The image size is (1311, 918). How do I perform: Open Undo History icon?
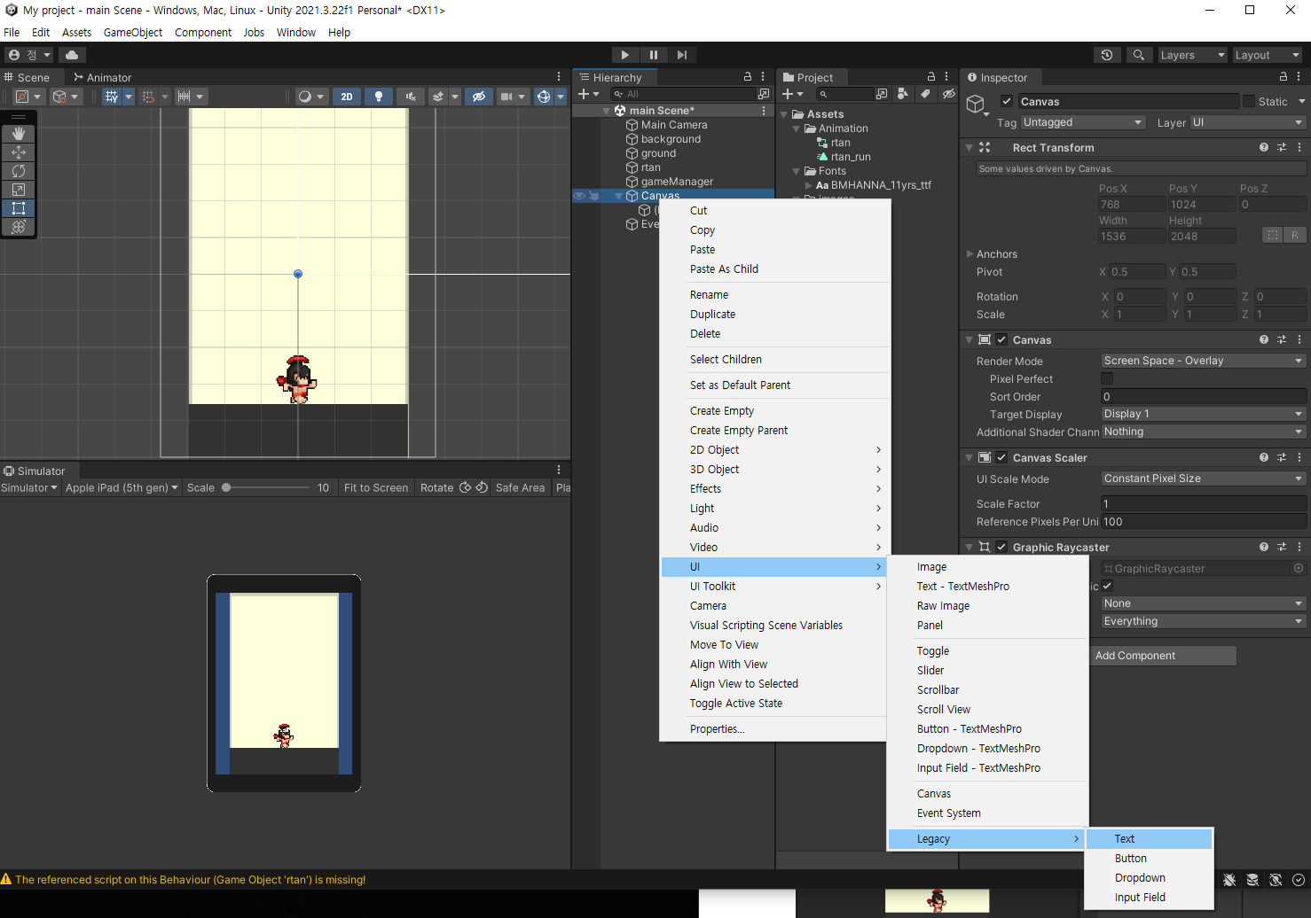click(x=1107, y=55)
